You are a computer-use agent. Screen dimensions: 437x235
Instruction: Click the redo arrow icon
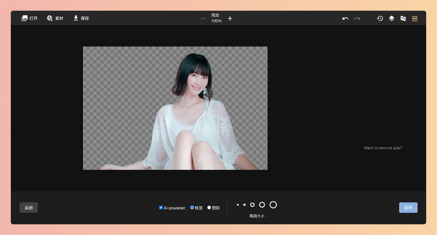coord(357,18)
